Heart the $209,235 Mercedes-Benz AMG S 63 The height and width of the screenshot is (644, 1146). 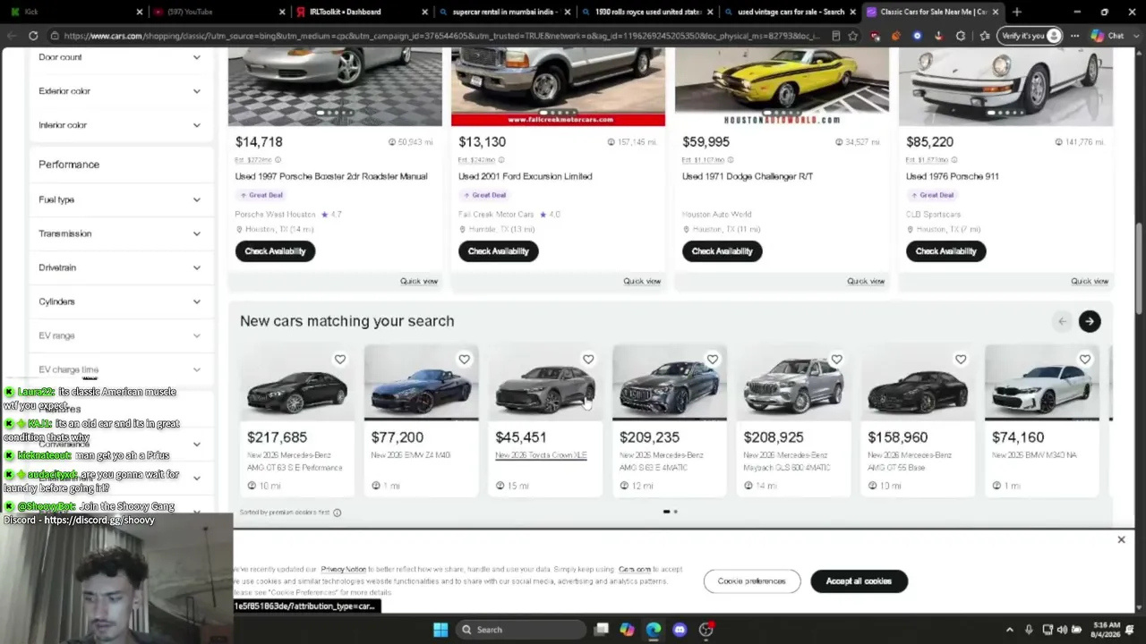click(x=713, y=360)
